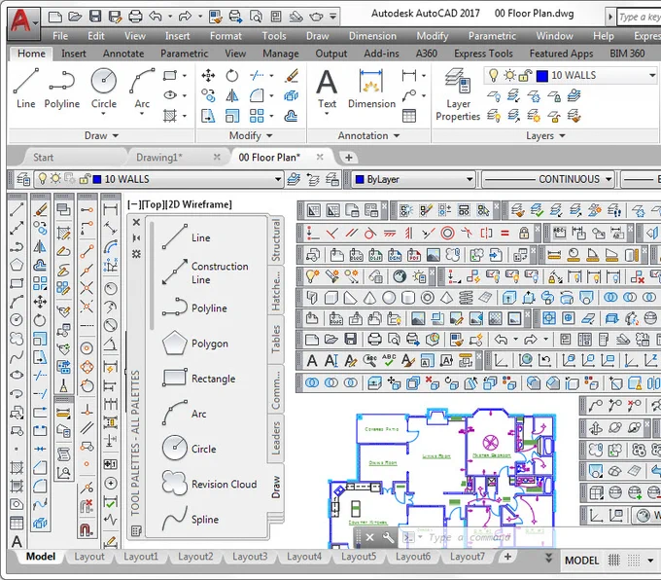Select the Polyline tool in the ribbon

coord(62,89)
